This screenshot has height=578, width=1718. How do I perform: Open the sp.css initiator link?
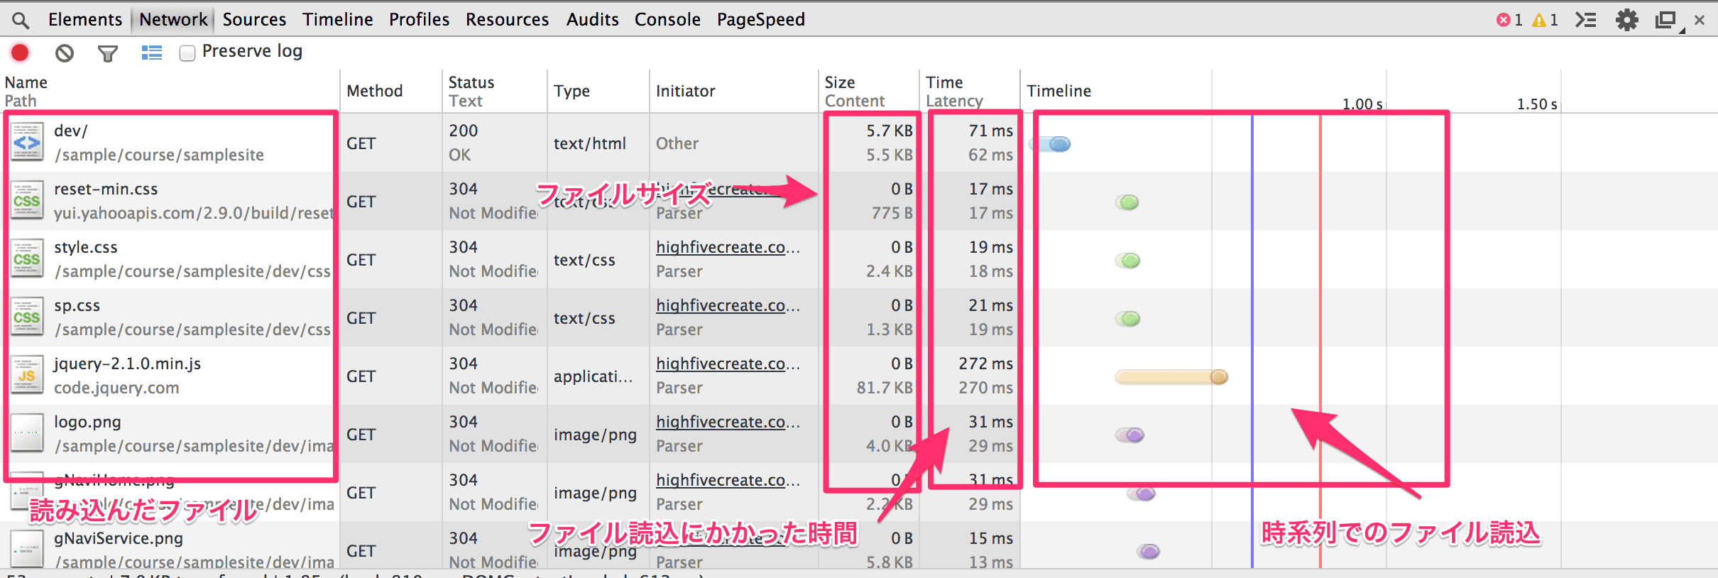coord(728,305)
